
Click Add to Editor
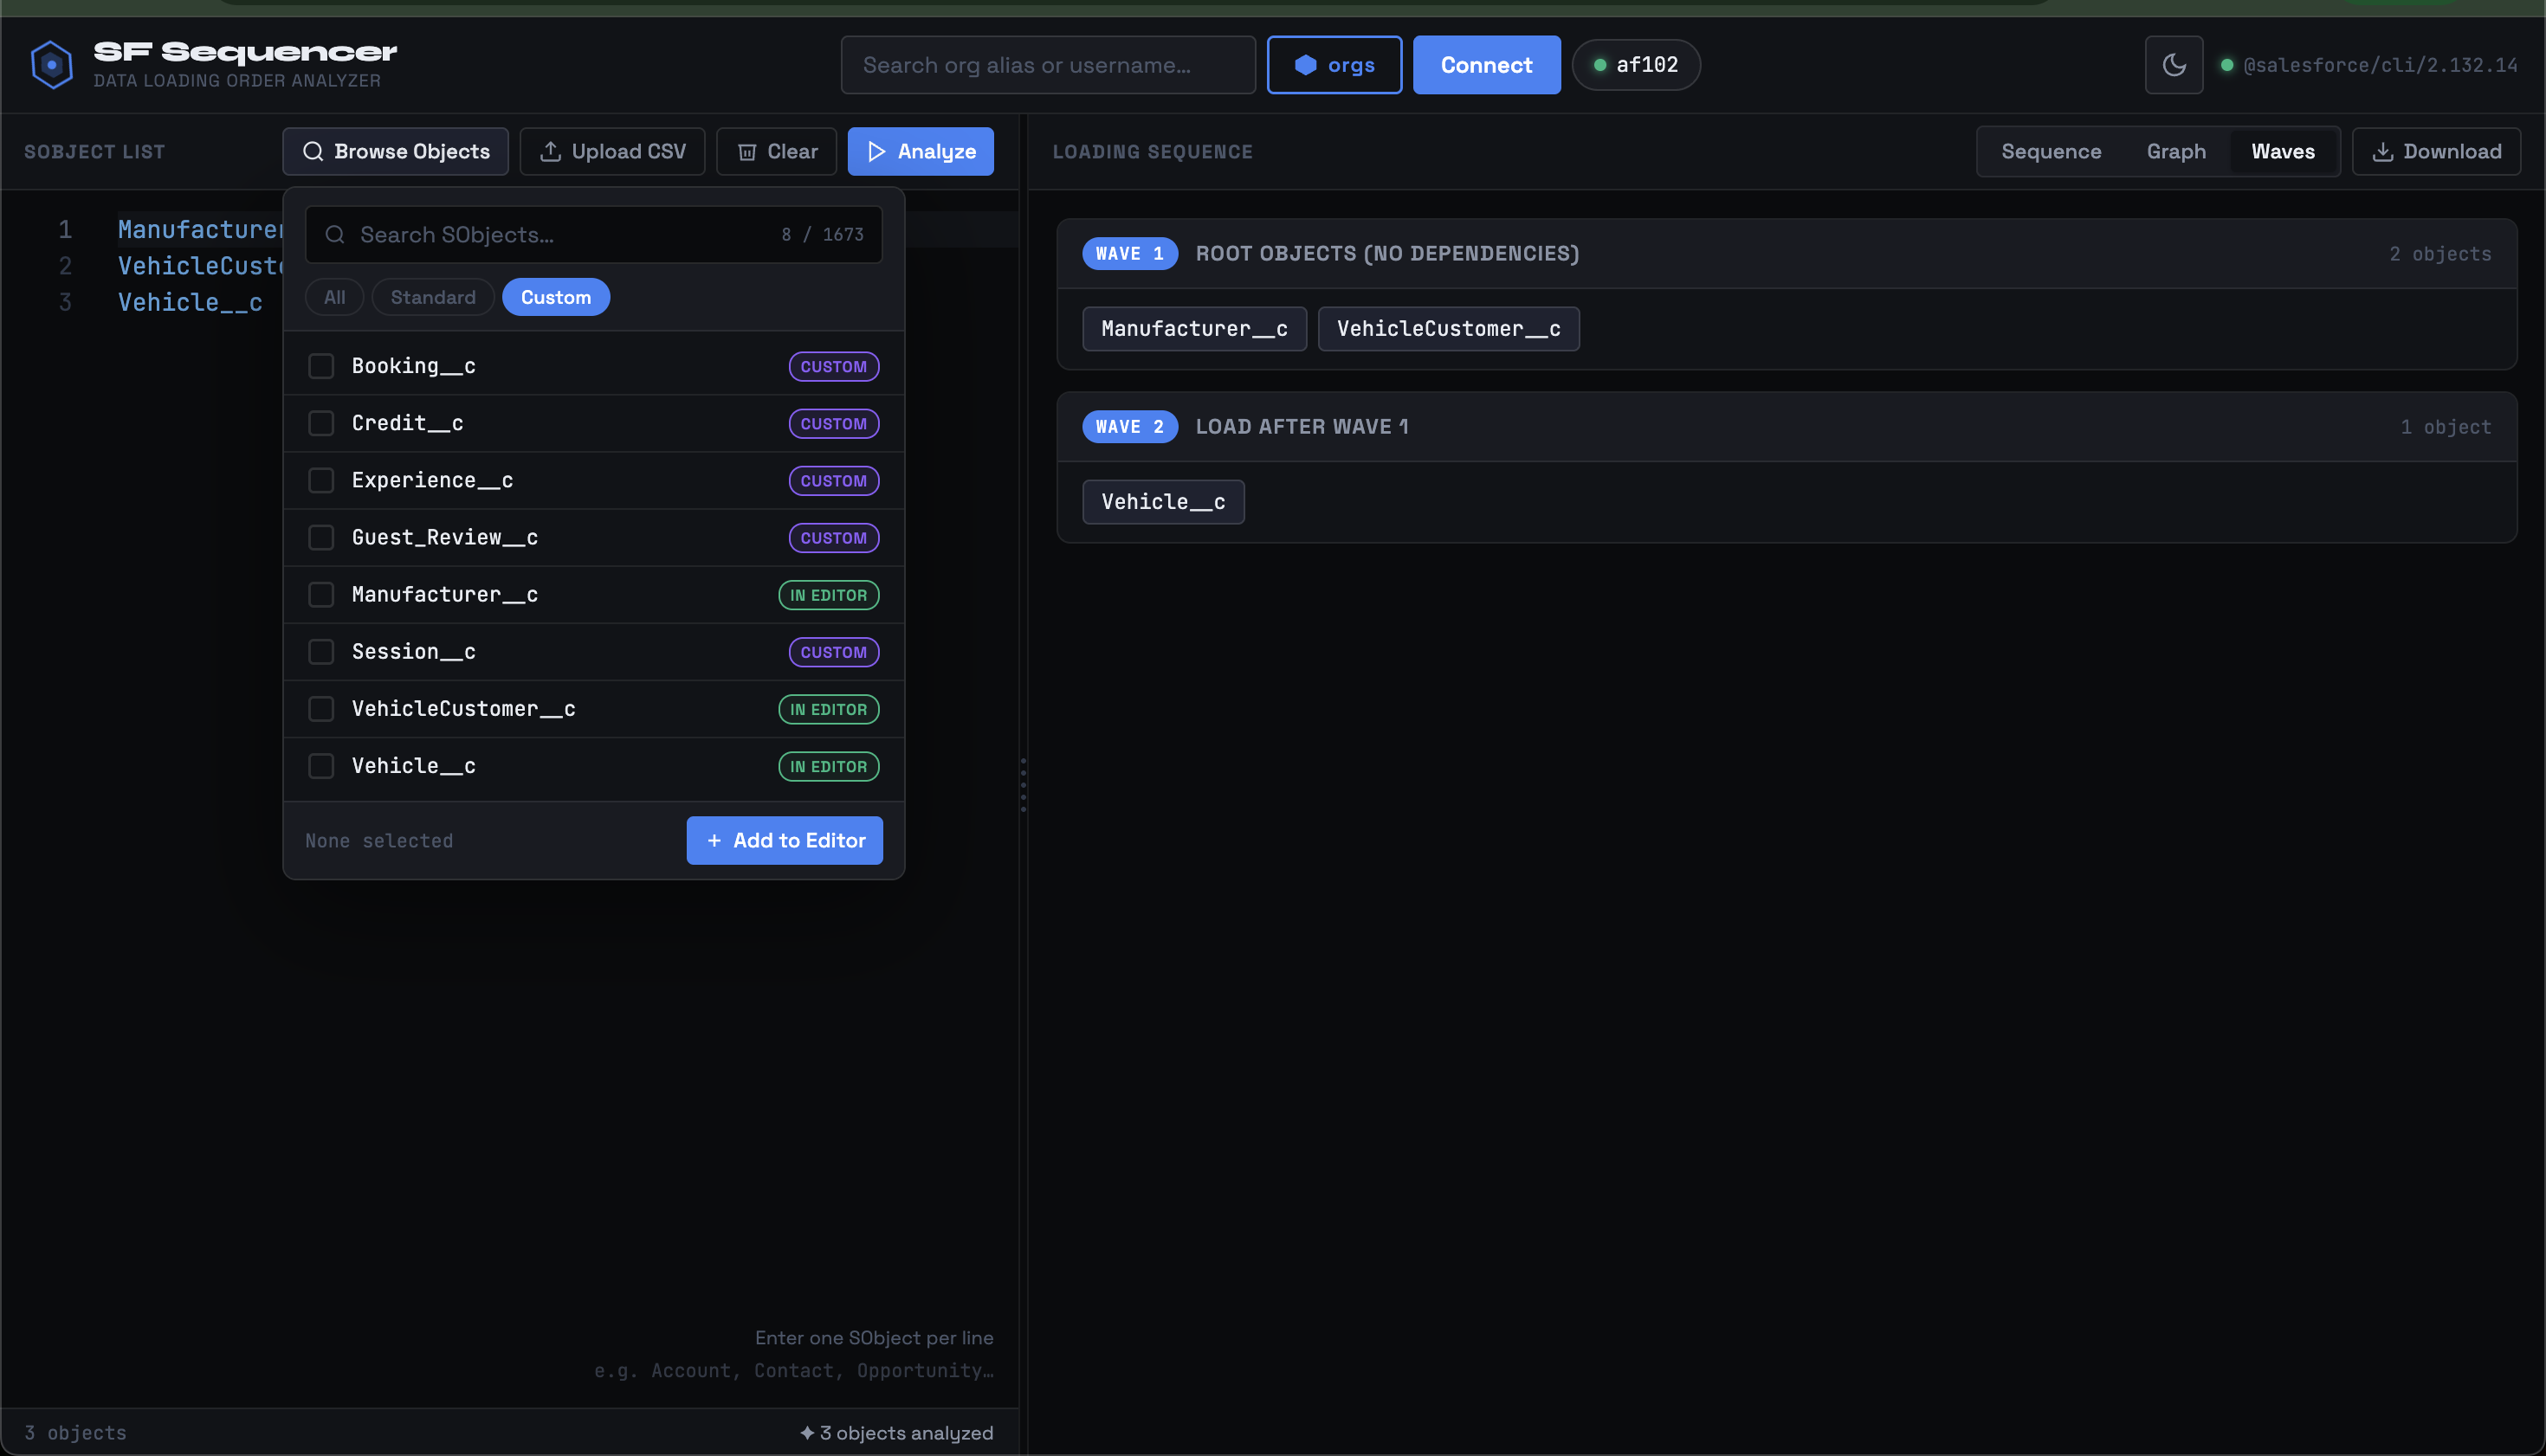(x=785, y=841)
